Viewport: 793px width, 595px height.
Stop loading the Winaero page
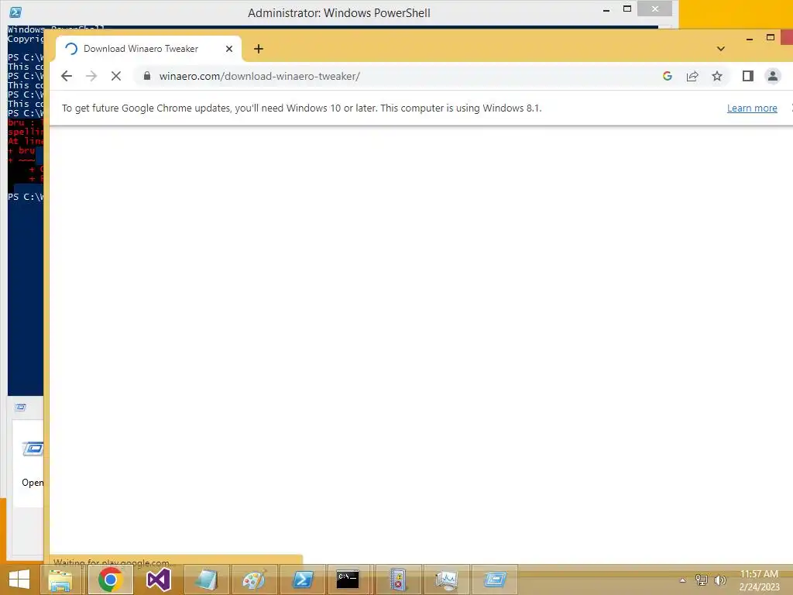[116, 76]
